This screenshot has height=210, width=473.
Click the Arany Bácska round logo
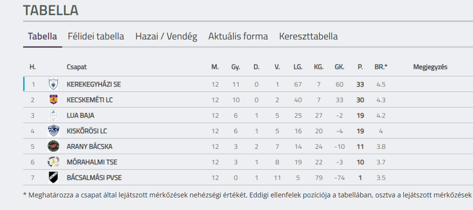(x=53, y=146)
